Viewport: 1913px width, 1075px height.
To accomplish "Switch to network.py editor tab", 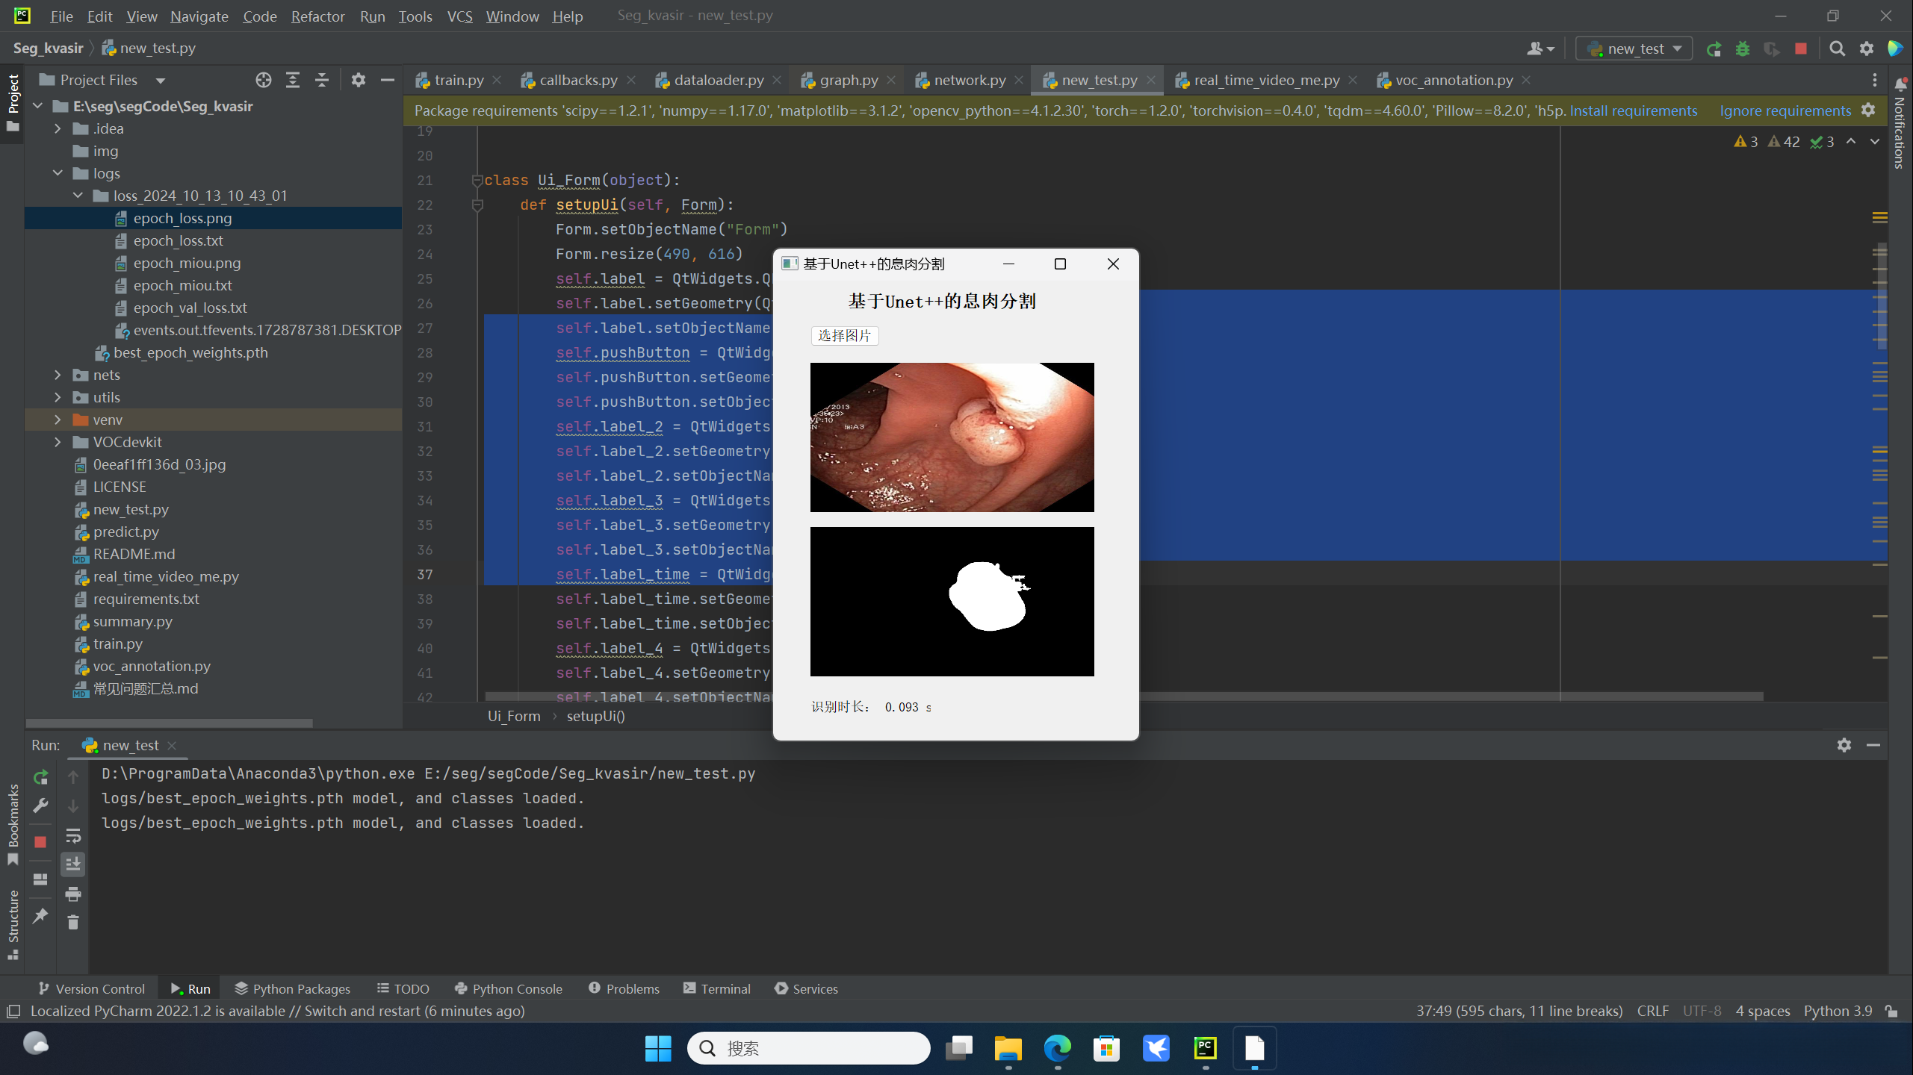I will (x=969, y=80).
